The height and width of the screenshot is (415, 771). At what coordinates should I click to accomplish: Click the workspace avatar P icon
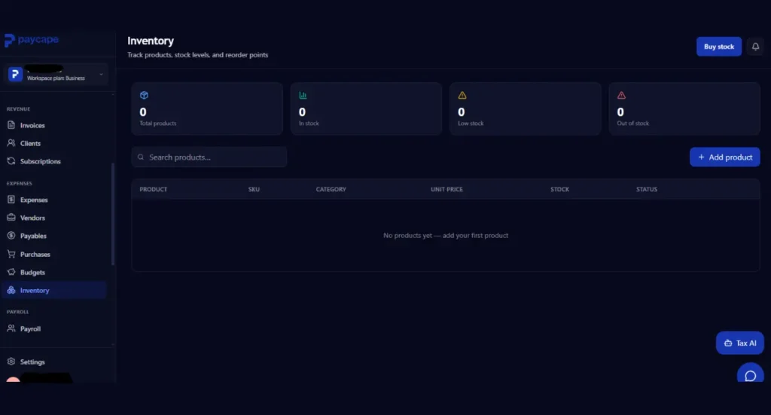(x=15, y=75)
